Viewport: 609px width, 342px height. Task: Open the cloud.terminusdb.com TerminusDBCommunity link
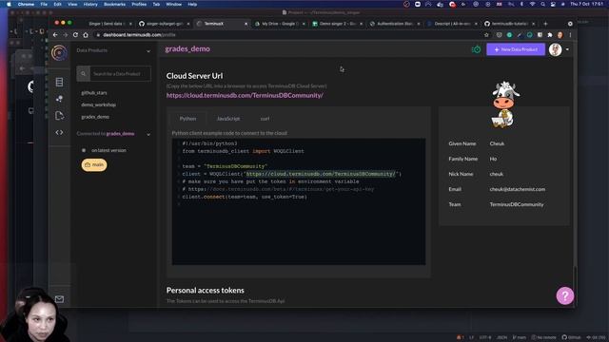point(245,95)
